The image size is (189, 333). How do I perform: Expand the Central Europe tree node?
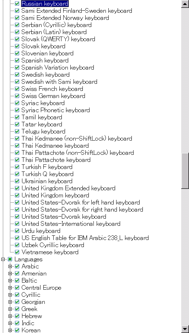(x=10, y=288)
